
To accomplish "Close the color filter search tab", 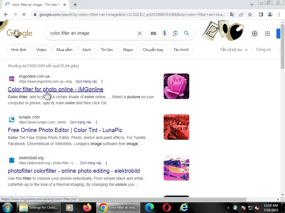I will coord(65,5).
